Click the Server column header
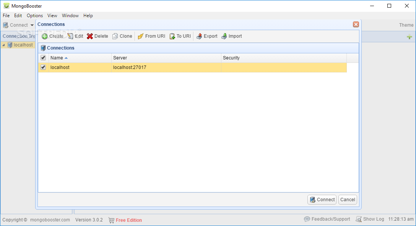This screenshot has width=416, height=226. (166, 58)
